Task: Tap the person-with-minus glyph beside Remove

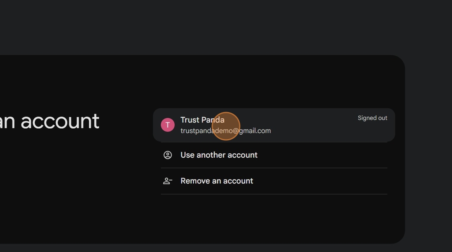Action: (167, 181)
